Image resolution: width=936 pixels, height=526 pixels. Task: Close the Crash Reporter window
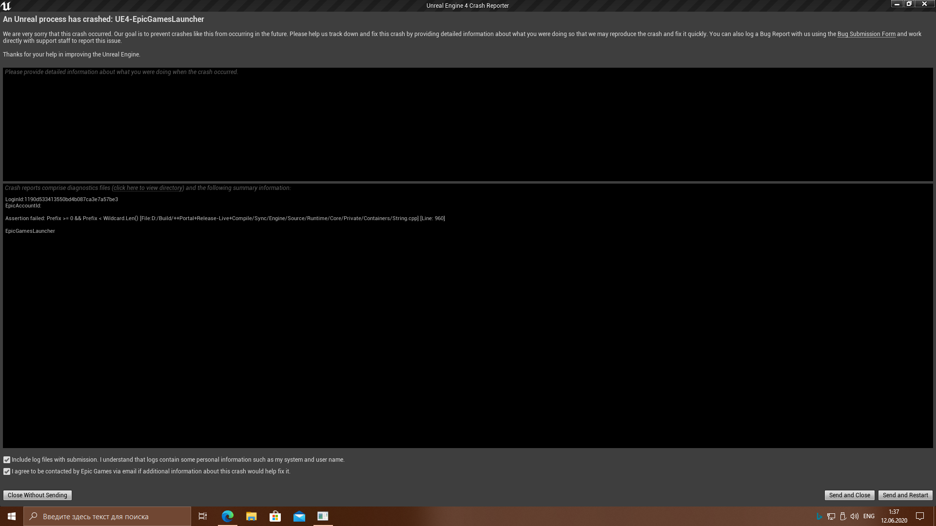[x=924, y=4]
